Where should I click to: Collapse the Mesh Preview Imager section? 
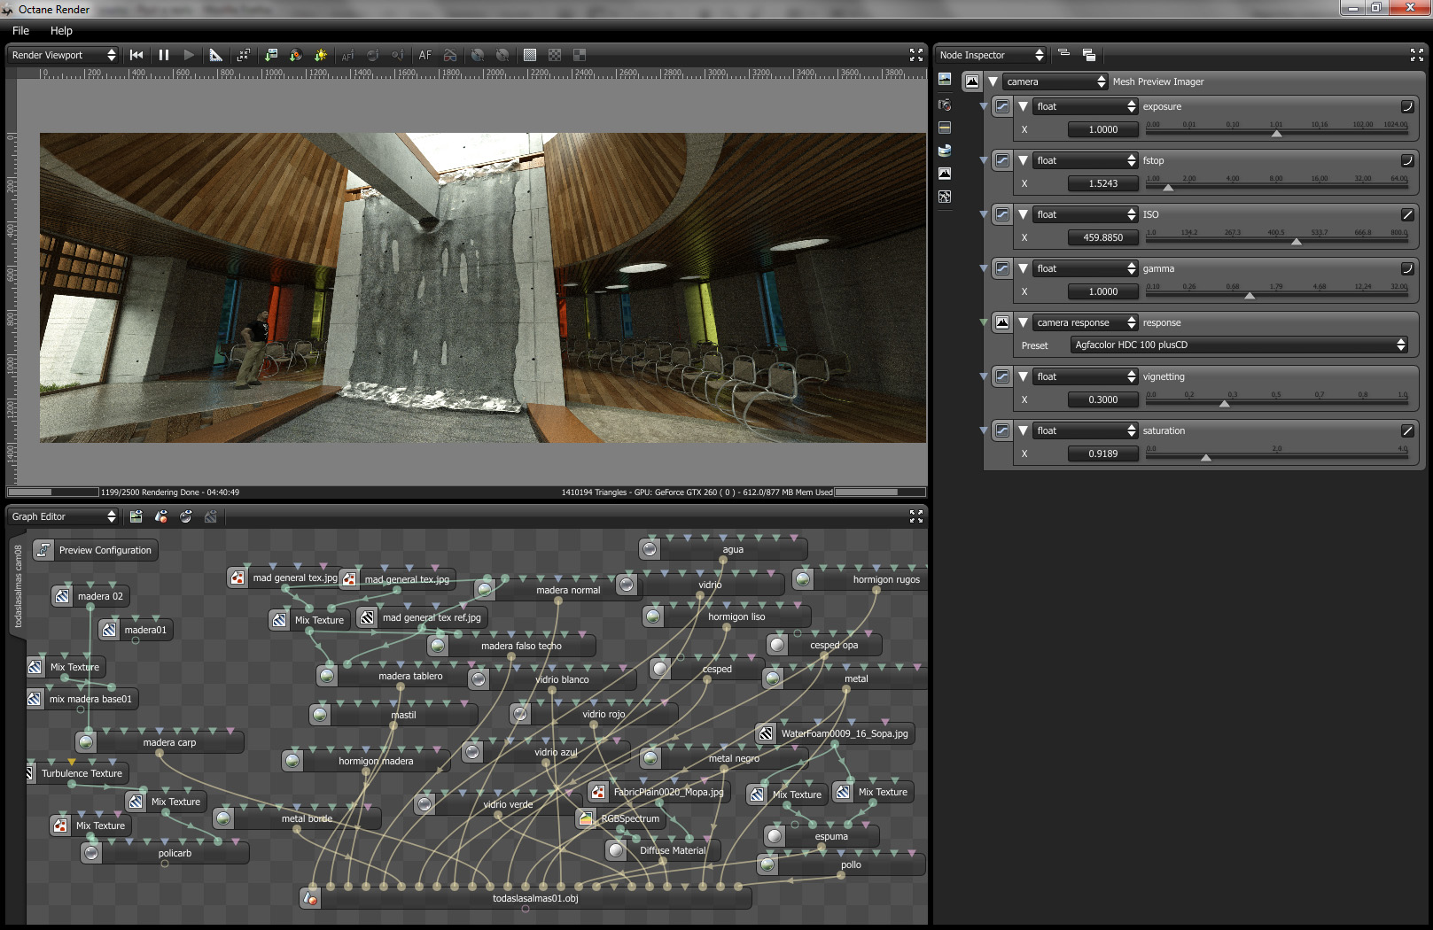click(x=993, y=81)
